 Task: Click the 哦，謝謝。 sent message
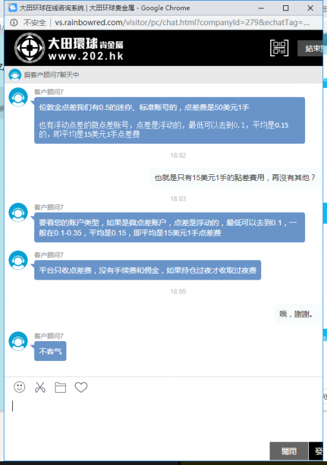point(297,314)
